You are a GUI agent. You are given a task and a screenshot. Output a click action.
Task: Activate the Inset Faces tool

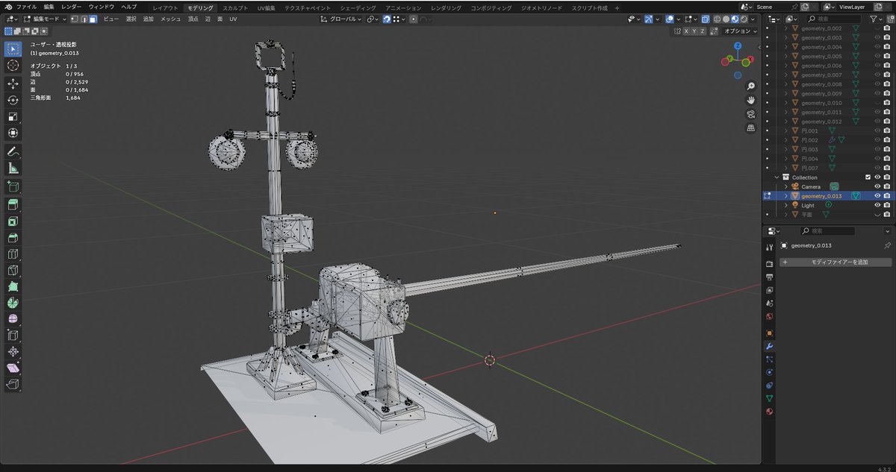13,221
